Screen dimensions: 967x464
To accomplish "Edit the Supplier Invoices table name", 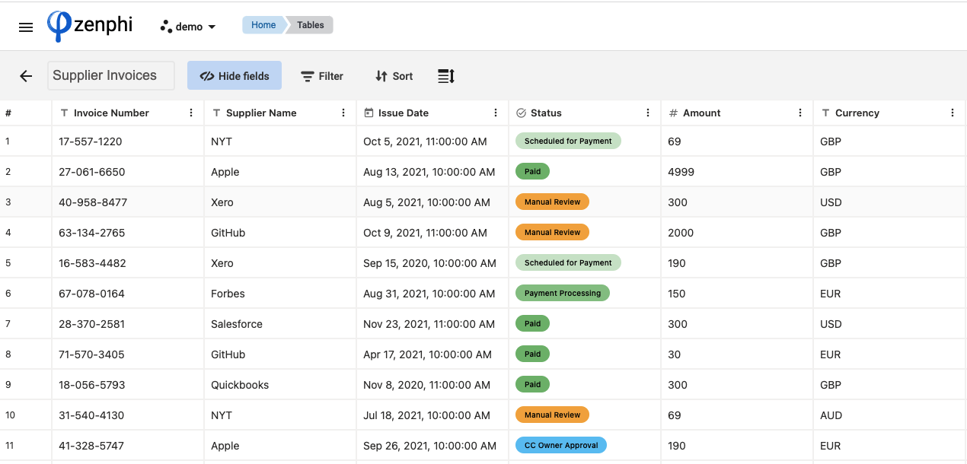I will point(111,75).
